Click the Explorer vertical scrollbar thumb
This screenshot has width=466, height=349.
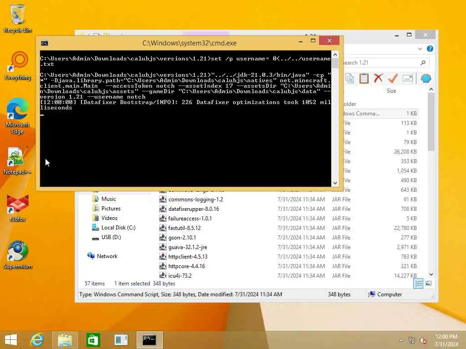point(431,122)
